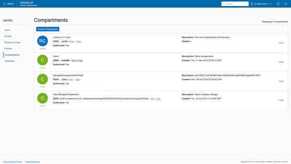Open the help question mark icon

click(278, 4)
